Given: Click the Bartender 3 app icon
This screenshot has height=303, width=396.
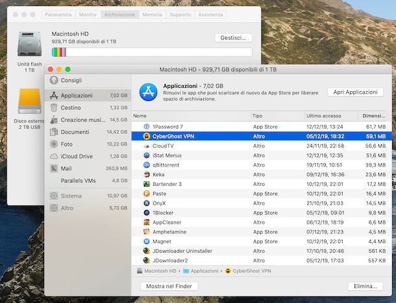Looking at the screenshot, I should pyautogui.click(x=147, y=184).
